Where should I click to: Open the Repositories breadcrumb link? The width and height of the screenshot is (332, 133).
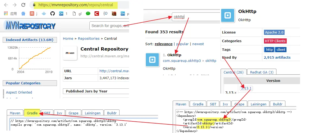tap(89, 38)
